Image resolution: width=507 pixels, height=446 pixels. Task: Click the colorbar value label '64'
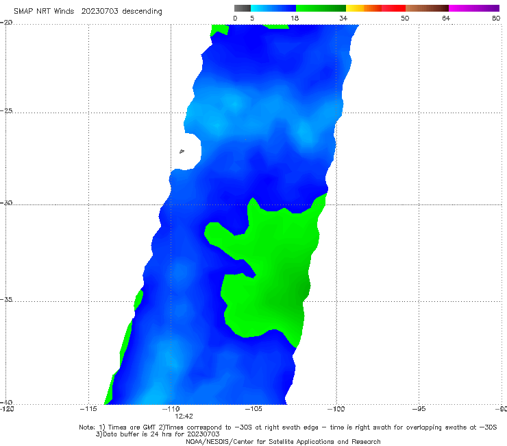(446, 18)
